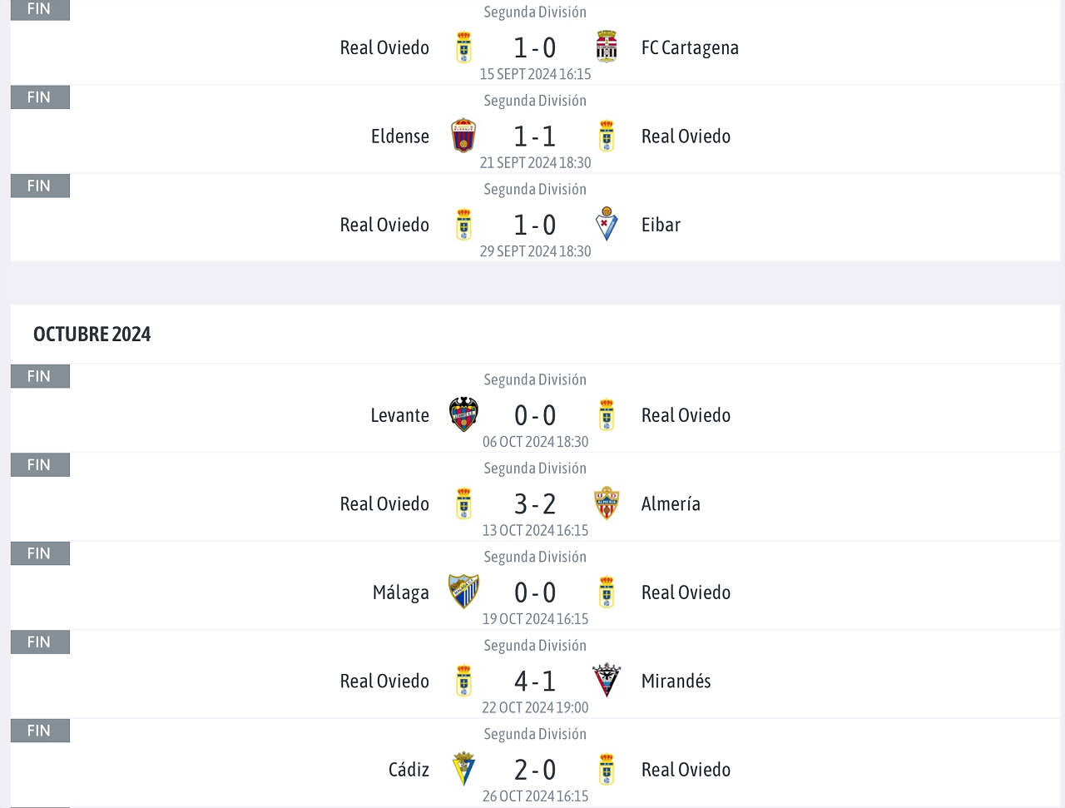Viewport: 1065px width, 808px height.
Task: Open the Cádiz 2-0 Real Oviedo score
Action: pyautogui.click(x=535, y=770)
